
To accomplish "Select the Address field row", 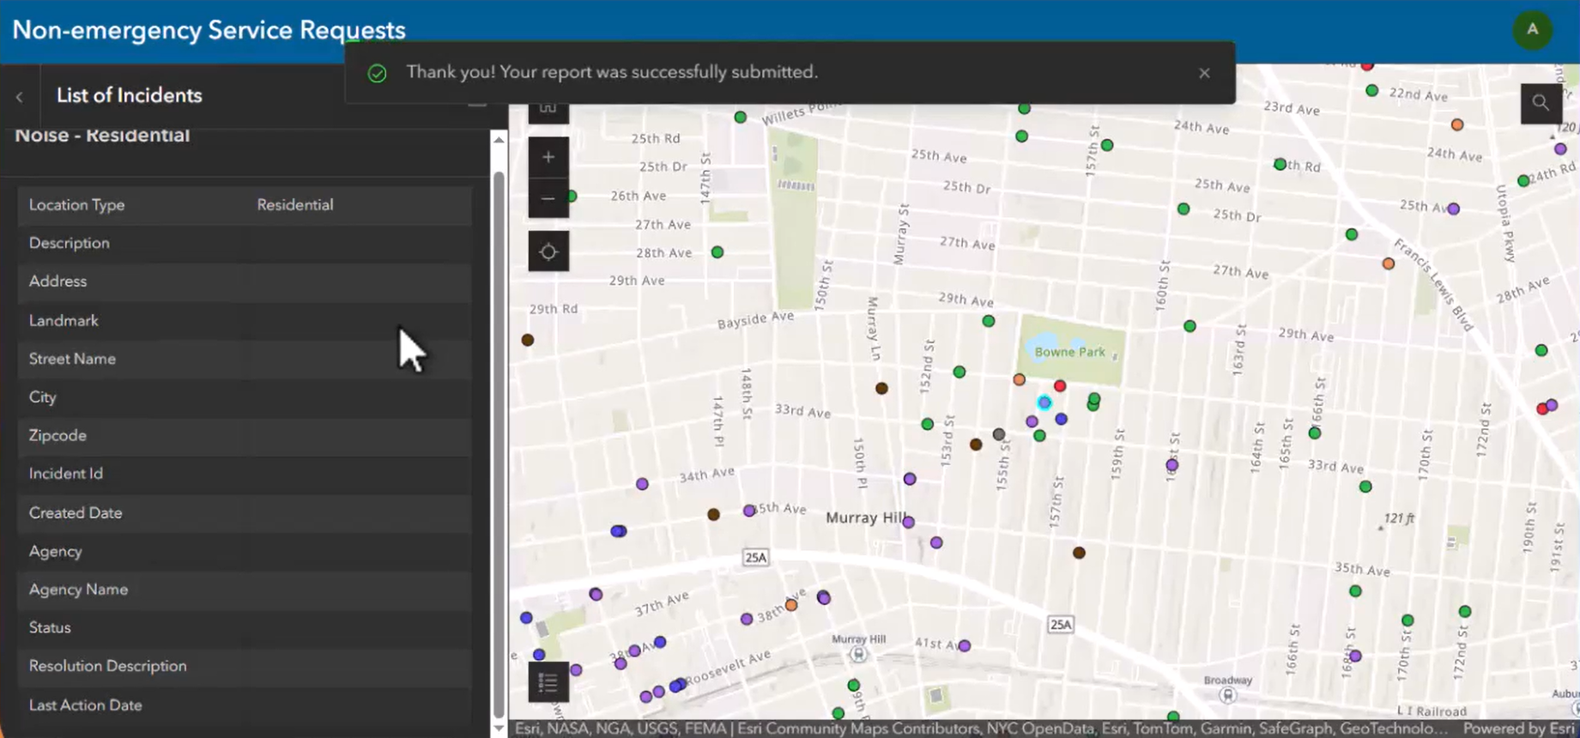I will tap(245, 281).
